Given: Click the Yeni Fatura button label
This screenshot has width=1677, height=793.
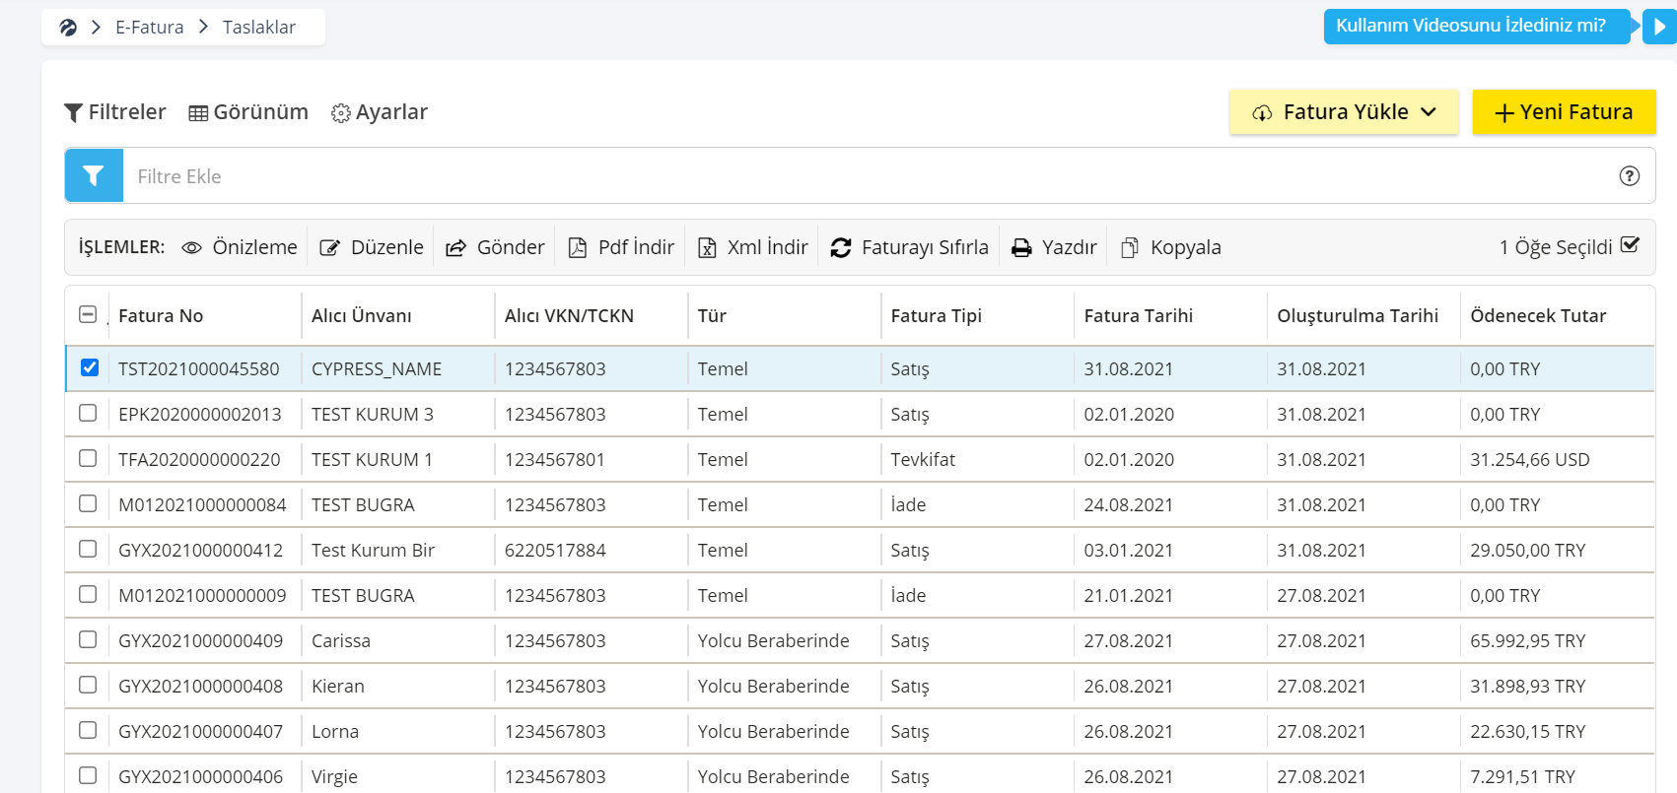Looking at the screenshot, I should pyautogui.click(x=1576, y=112).
